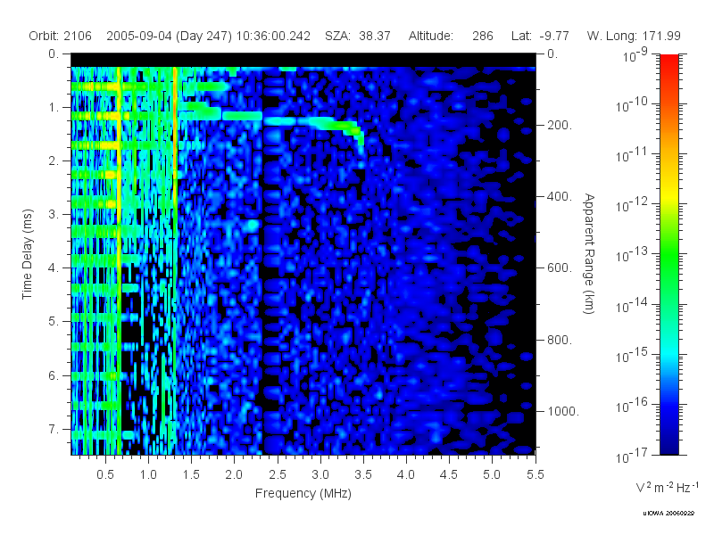
Task: Click the 10^-14 color scale label
Action: click(632, 306)
